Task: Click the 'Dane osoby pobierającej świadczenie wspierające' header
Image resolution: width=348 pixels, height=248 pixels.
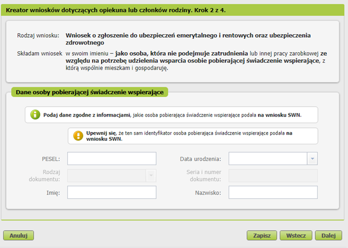Action: (90, 92)
